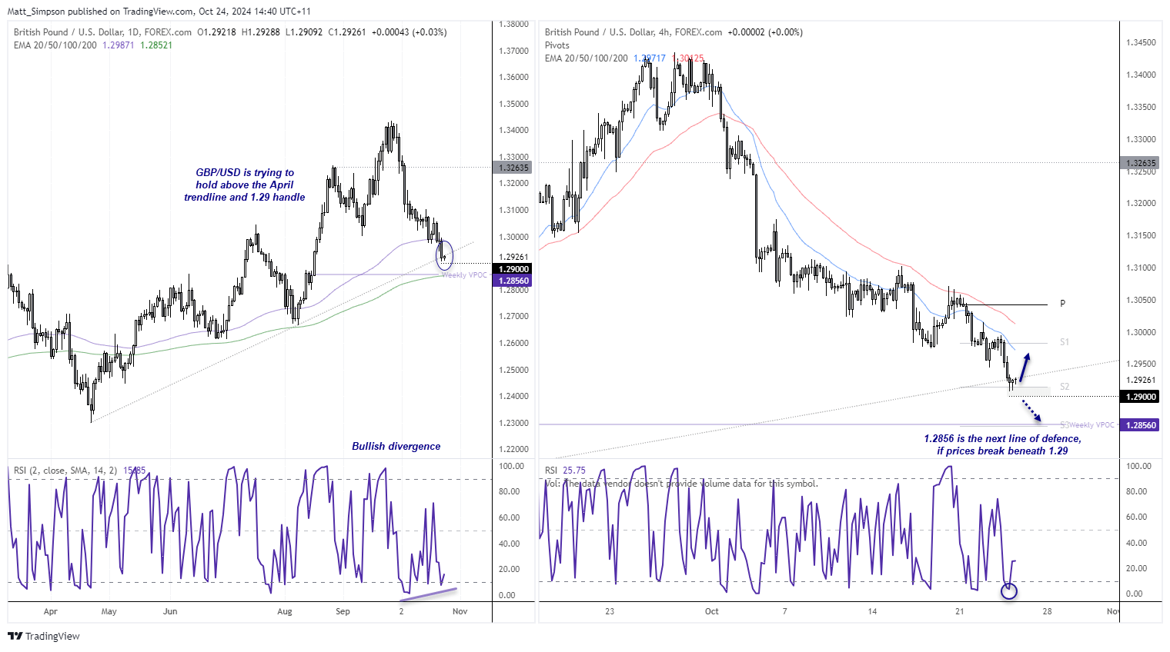The height and width of the screenshot is (652, 1170).
Task: Click the purple 1.28560 label on 4h axis
Action: [x=1141, y=425]
